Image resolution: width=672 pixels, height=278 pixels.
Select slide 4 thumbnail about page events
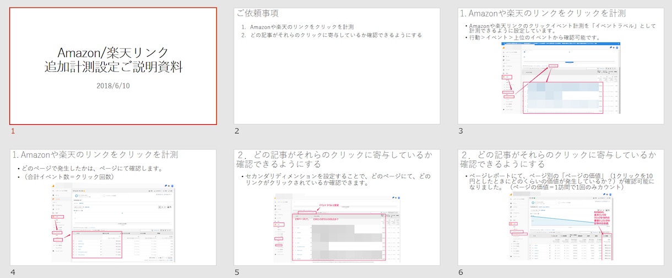pyautogui.click(x=113, y=207)
